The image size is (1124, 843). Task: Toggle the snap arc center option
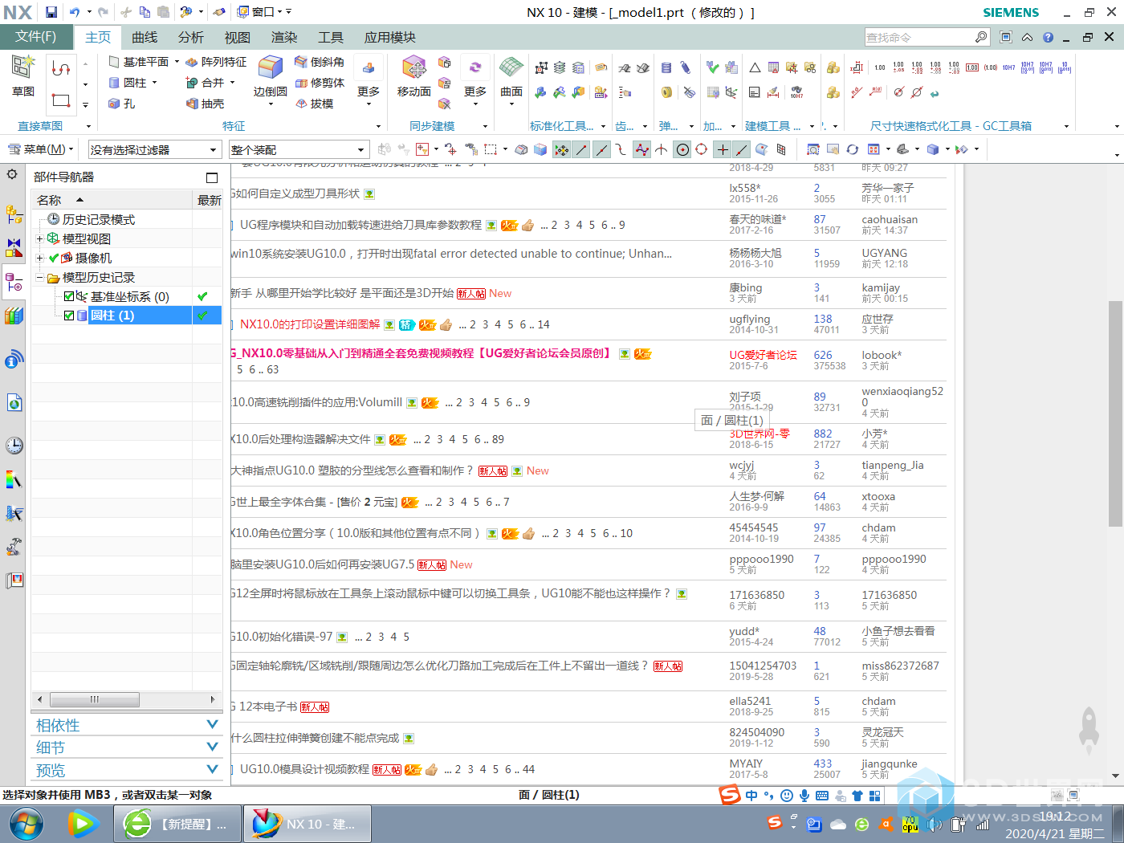pyautogui.click(x=682, y=149)
